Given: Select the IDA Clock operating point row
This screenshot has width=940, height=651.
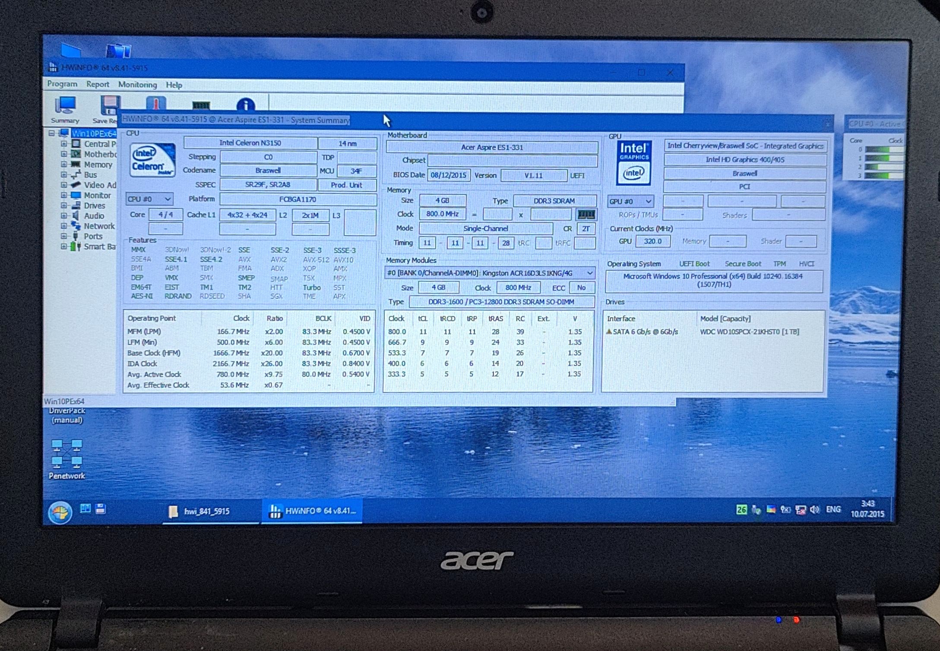Looking at the screenshot, I should (249, 363).
